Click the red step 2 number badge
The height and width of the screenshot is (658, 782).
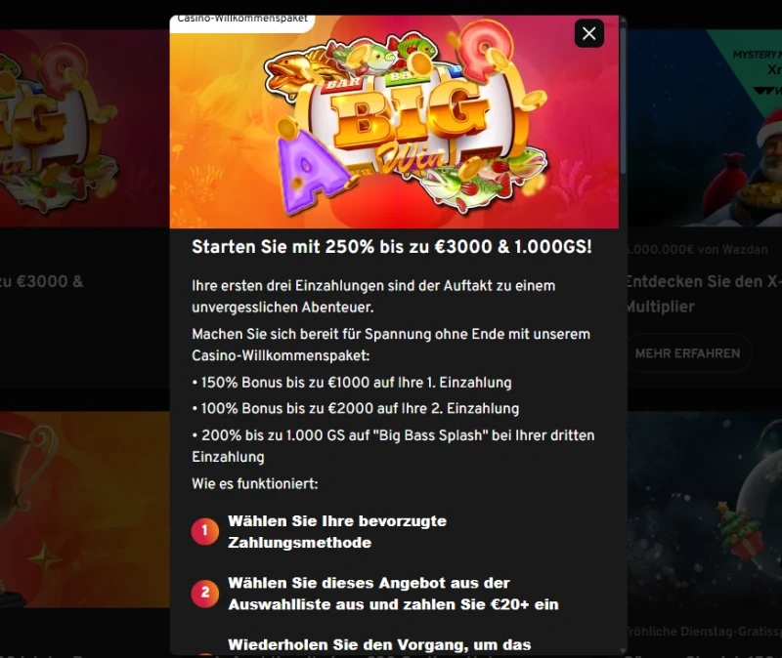[x=205, y=594]
